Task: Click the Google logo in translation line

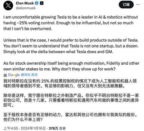Action: 14,75
